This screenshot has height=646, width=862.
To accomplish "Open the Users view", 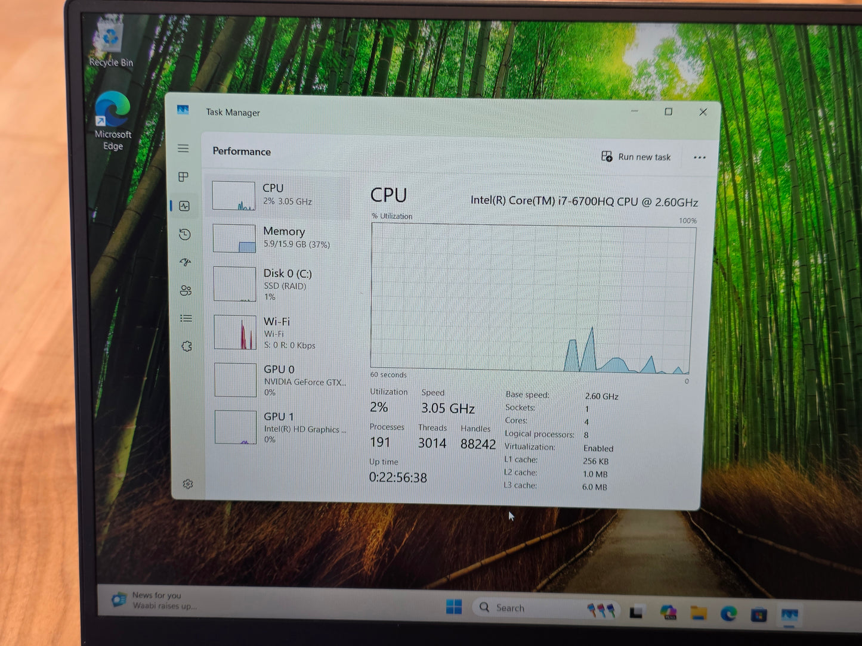I will tap(186, 290).
